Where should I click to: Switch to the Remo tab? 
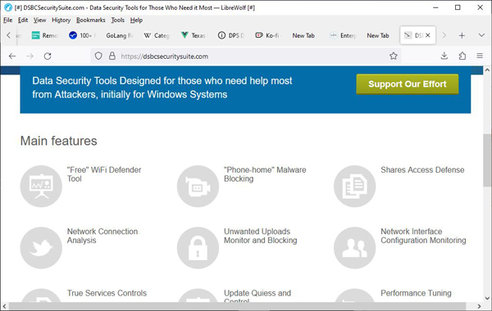tap(45, 35)
